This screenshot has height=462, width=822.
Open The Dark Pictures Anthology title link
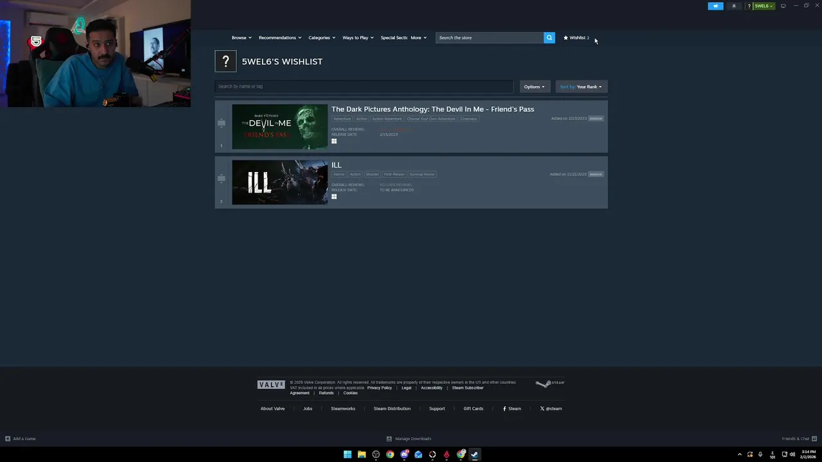(433, 109)
